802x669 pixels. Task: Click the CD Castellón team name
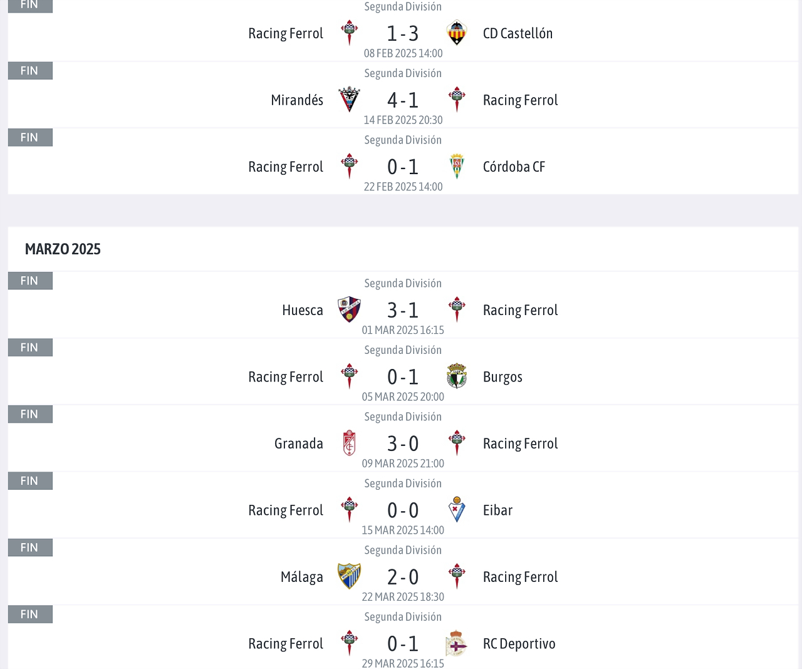[518, 33]
